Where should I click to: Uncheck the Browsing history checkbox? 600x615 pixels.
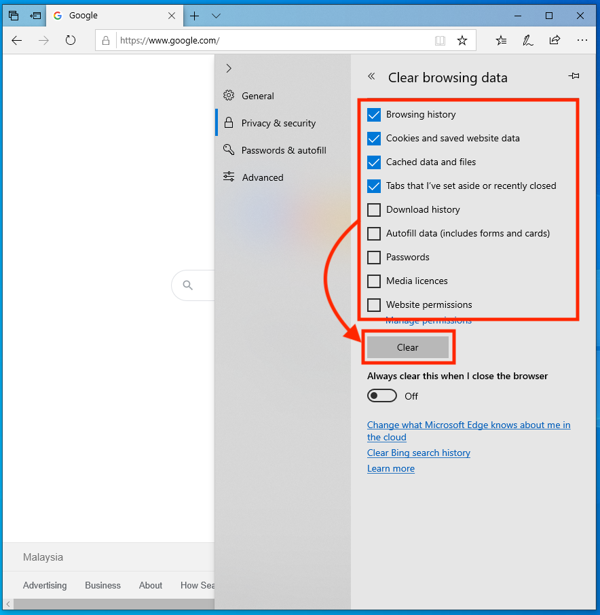[374, 115]
